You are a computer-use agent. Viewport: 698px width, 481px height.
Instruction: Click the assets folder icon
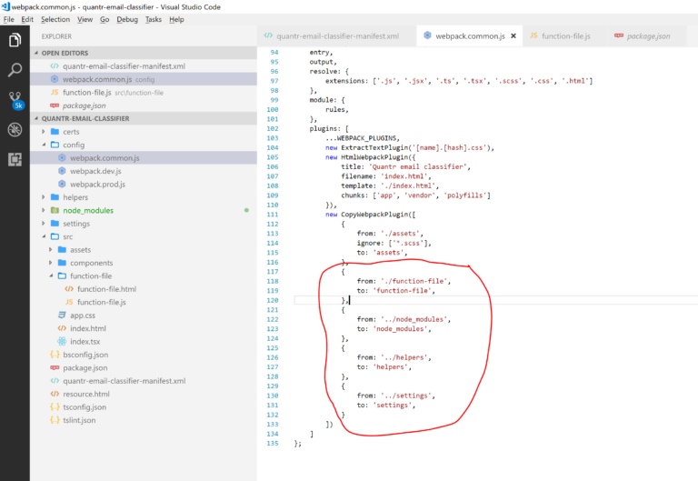(x=63, y=249)
